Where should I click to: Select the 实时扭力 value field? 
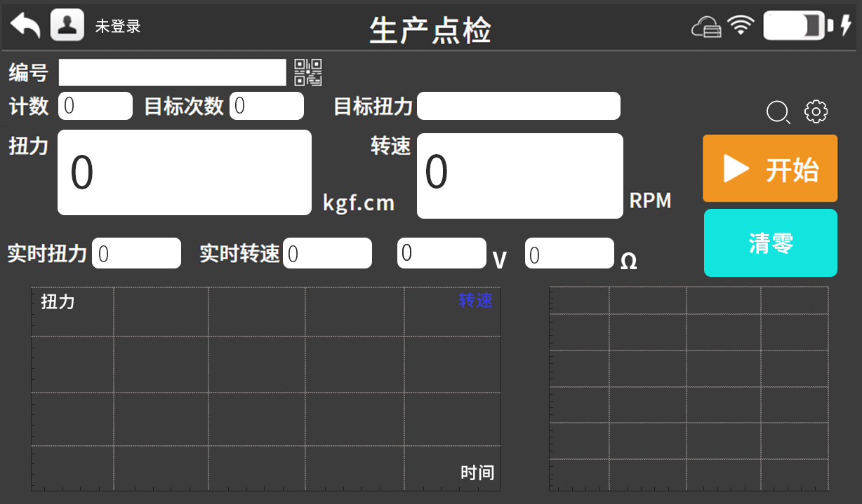click(x=137, y=253)
